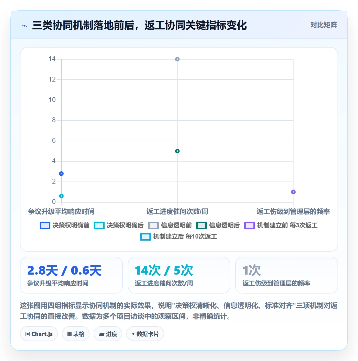Screen dimensions: 358x361
Task: Toggle the 信息透明前 legend item
Action: [x=170, y=225]
